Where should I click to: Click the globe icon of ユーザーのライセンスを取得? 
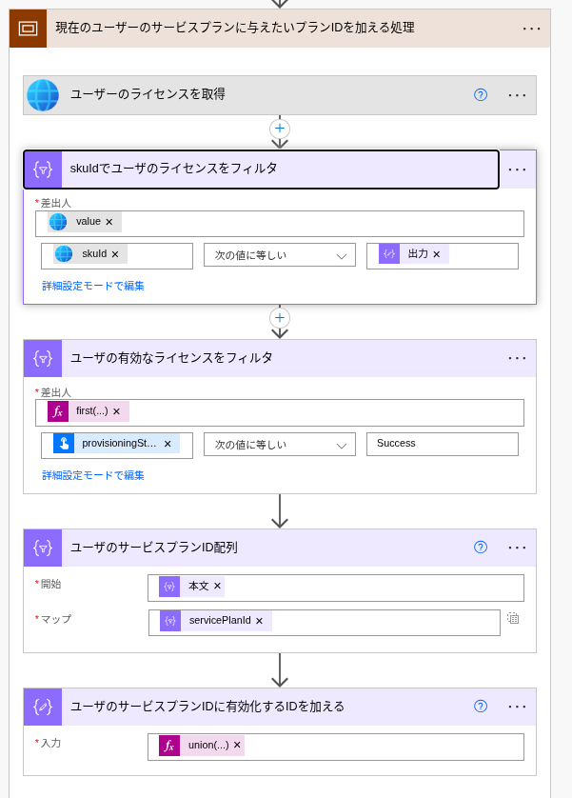point(43,95)
